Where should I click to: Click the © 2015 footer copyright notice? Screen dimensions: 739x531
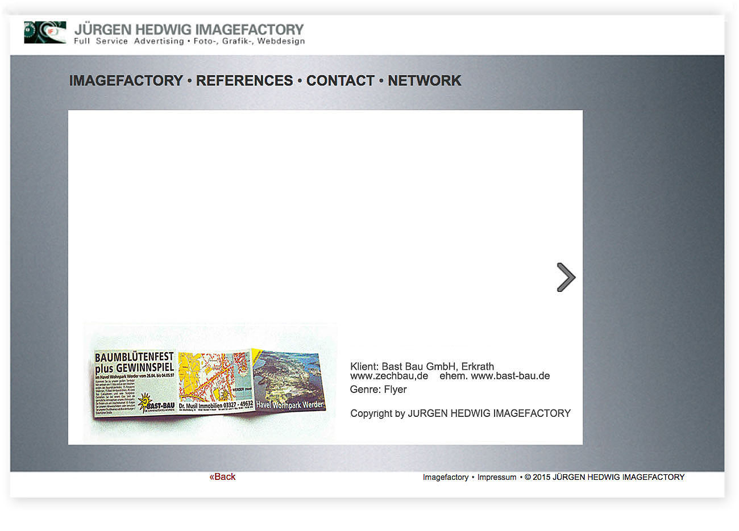tap(604, 477)
